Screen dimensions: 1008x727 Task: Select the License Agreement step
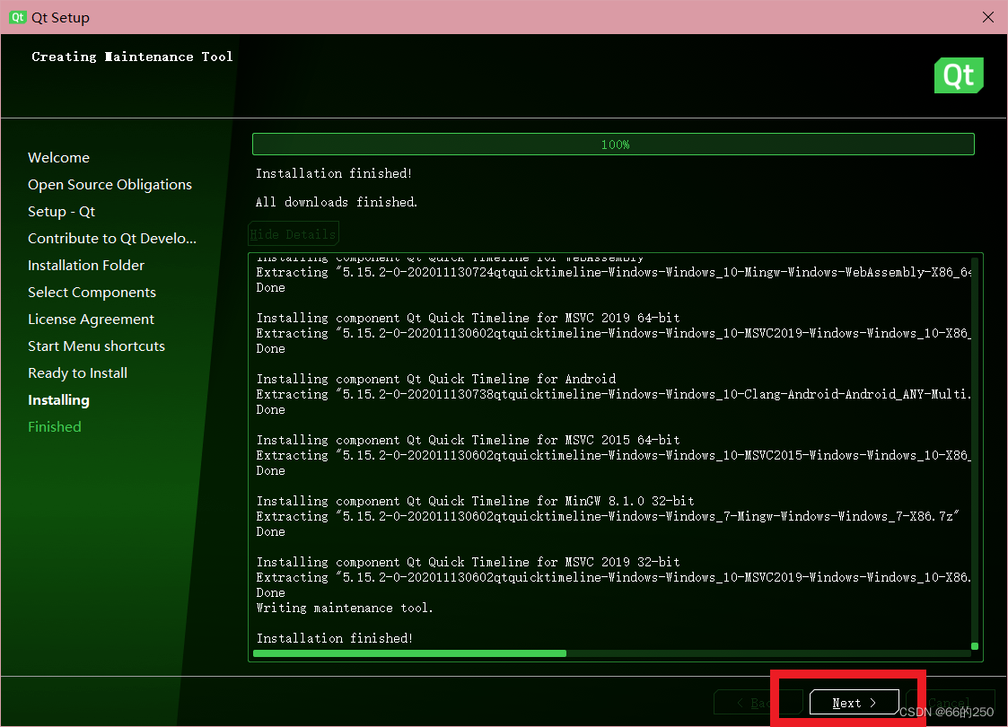click(92, 320)
